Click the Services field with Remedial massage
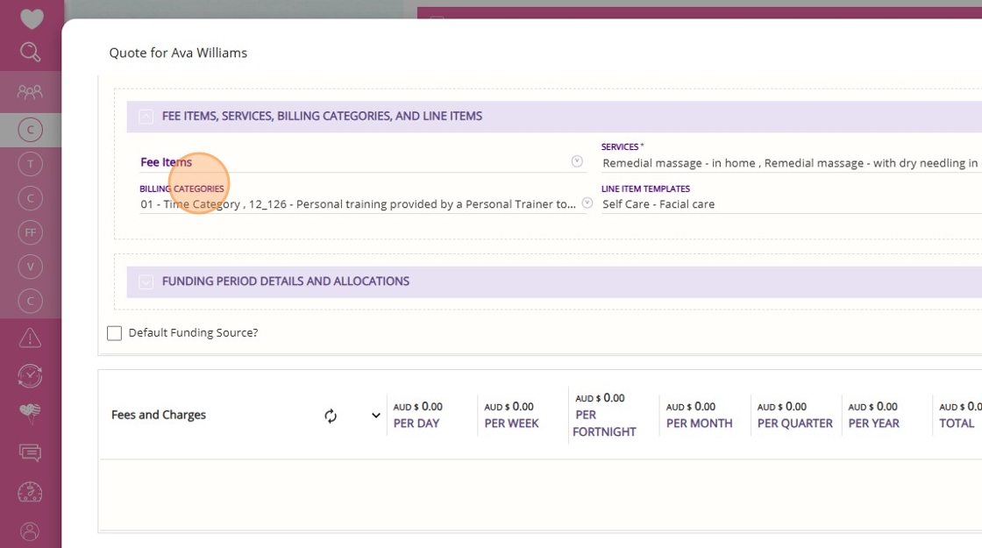982x548 pixels. (x=791, y=163)
